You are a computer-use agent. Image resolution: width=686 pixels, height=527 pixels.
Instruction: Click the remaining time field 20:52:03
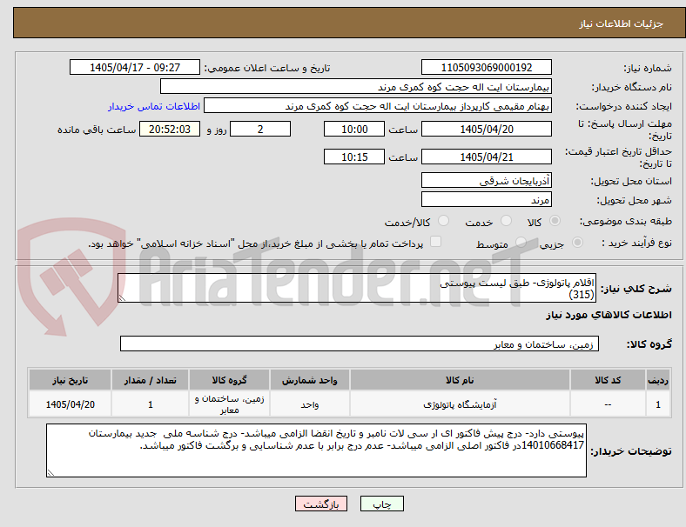[x=170, y=129]
